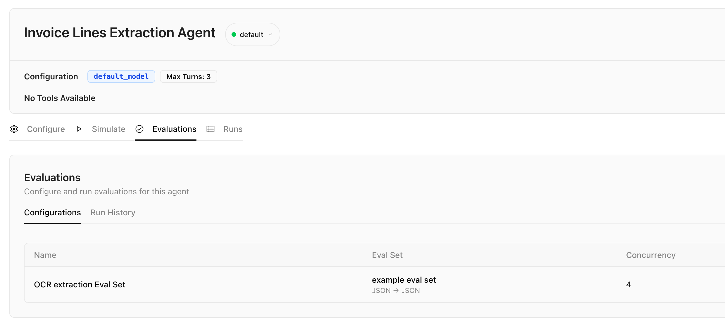Click the circled checkmark Evaluations icon
This screenshot has width=725, height=325.
pos(139,129)
